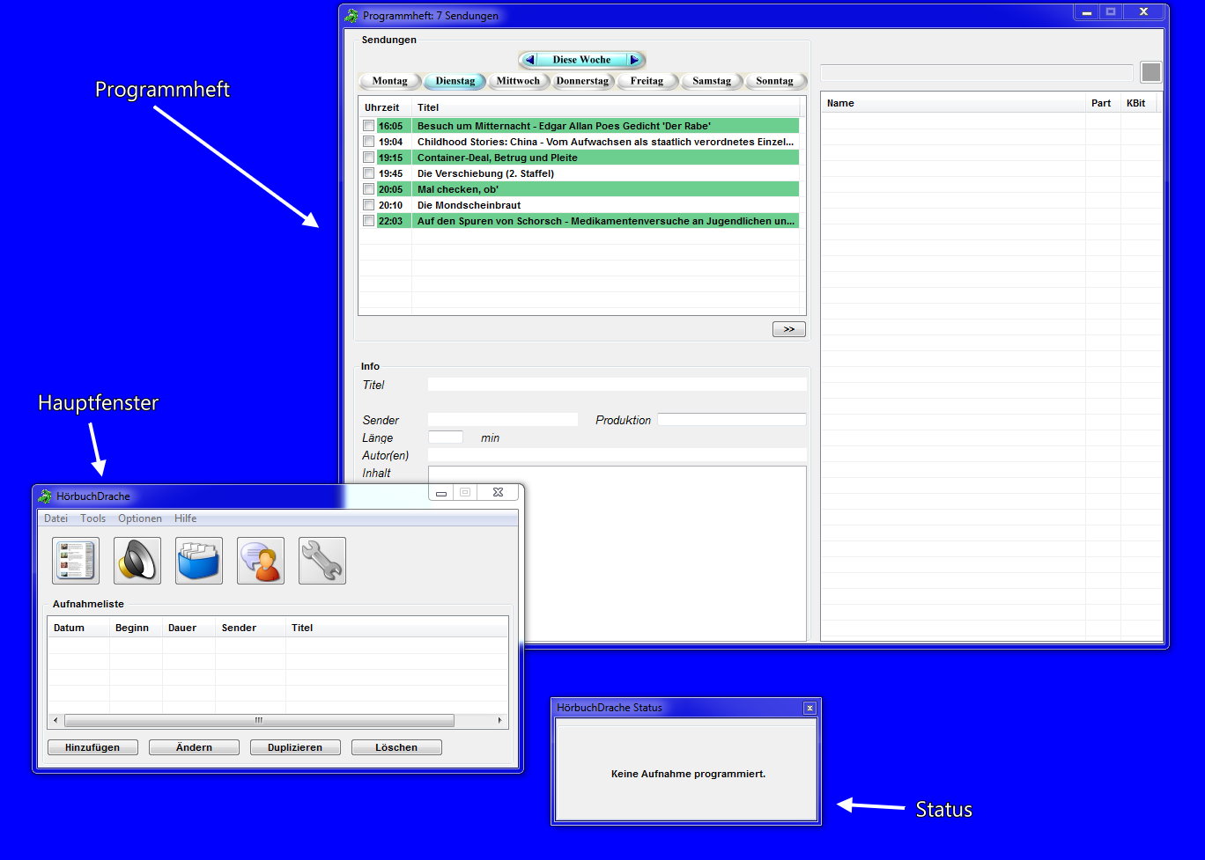The width and height of the screenshot is (1205, 860).
Task: Open the Programmheft guide icon
Action: 76,561
